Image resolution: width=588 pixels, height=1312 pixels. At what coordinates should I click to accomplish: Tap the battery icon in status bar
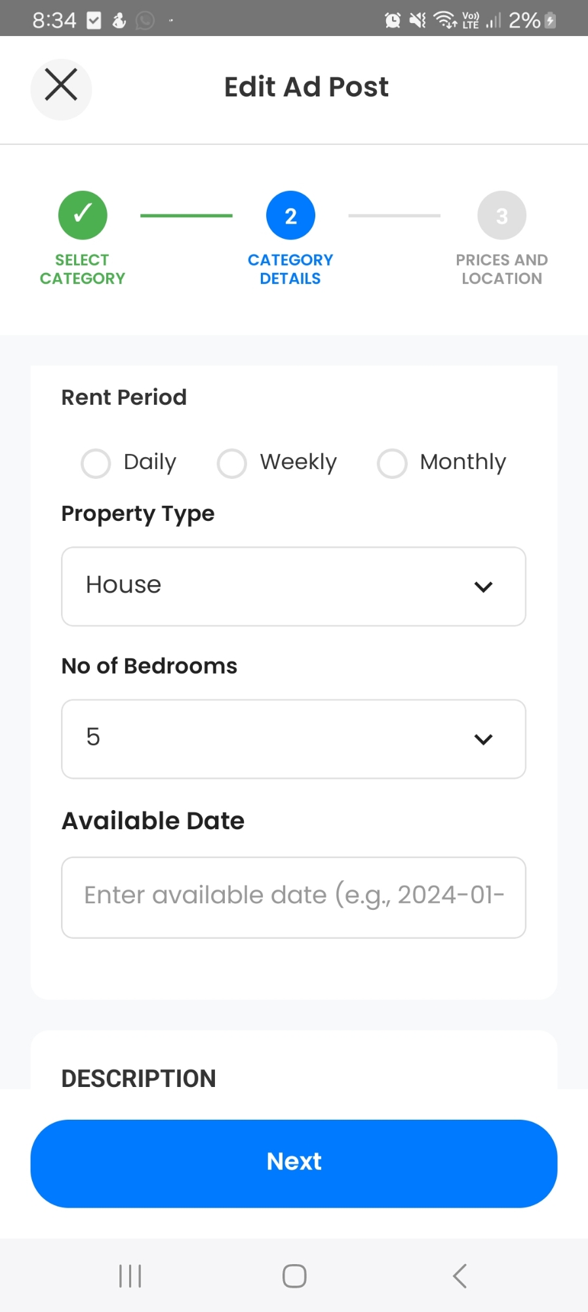click(551, 20)
